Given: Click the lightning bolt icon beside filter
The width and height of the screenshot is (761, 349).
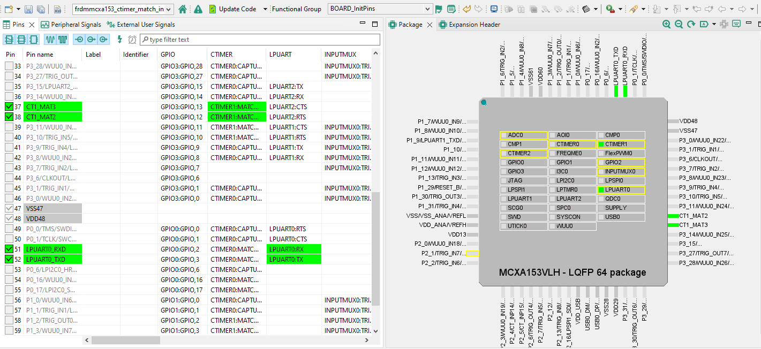Looking at the screenshot, I should [x=120, y=40].
